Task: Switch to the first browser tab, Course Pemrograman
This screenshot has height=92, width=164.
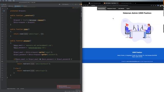Action: [x=96, y=3]
